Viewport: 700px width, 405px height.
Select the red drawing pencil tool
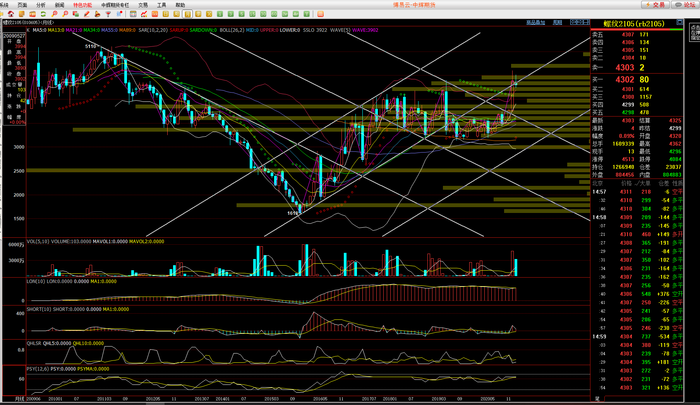[x=87, y=14]
